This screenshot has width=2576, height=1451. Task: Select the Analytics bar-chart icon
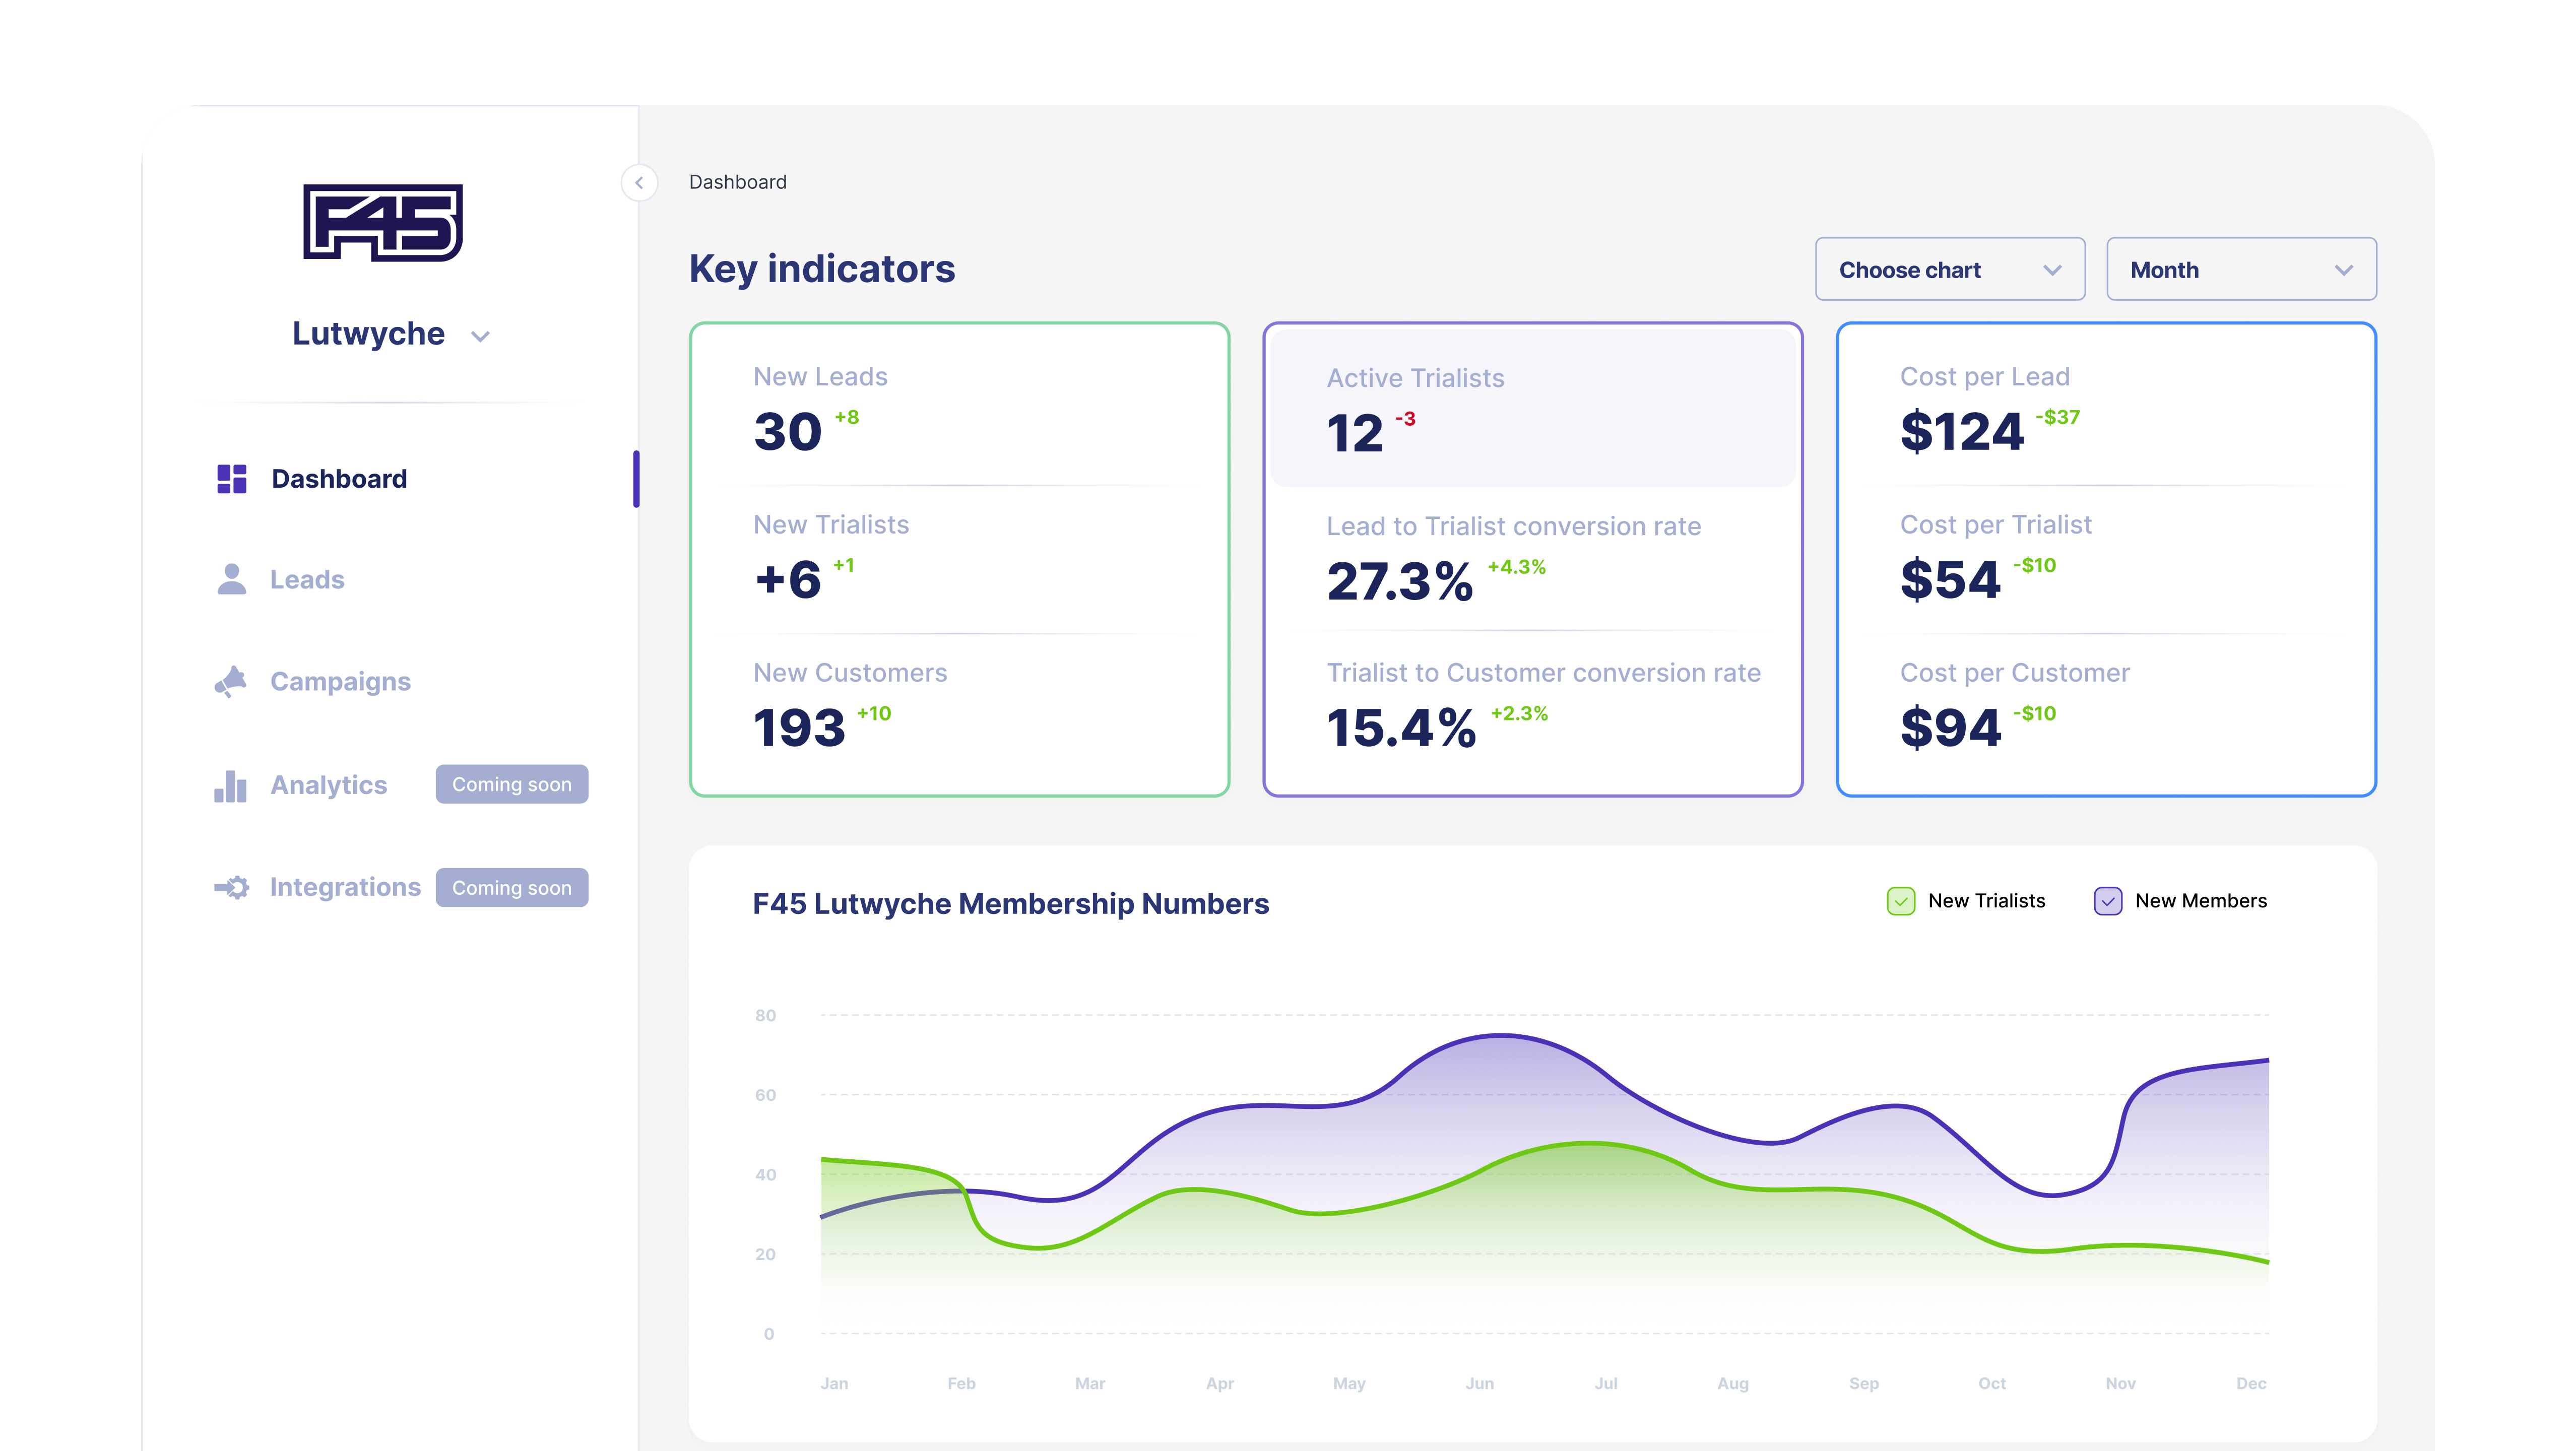231,786
